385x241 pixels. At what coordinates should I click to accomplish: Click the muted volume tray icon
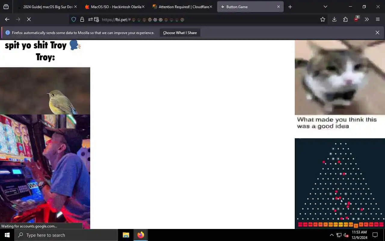point(346,235)
